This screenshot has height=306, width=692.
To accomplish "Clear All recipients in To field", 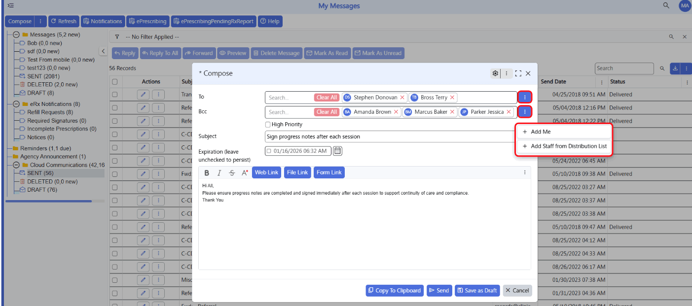I will [x=327, y=98].
